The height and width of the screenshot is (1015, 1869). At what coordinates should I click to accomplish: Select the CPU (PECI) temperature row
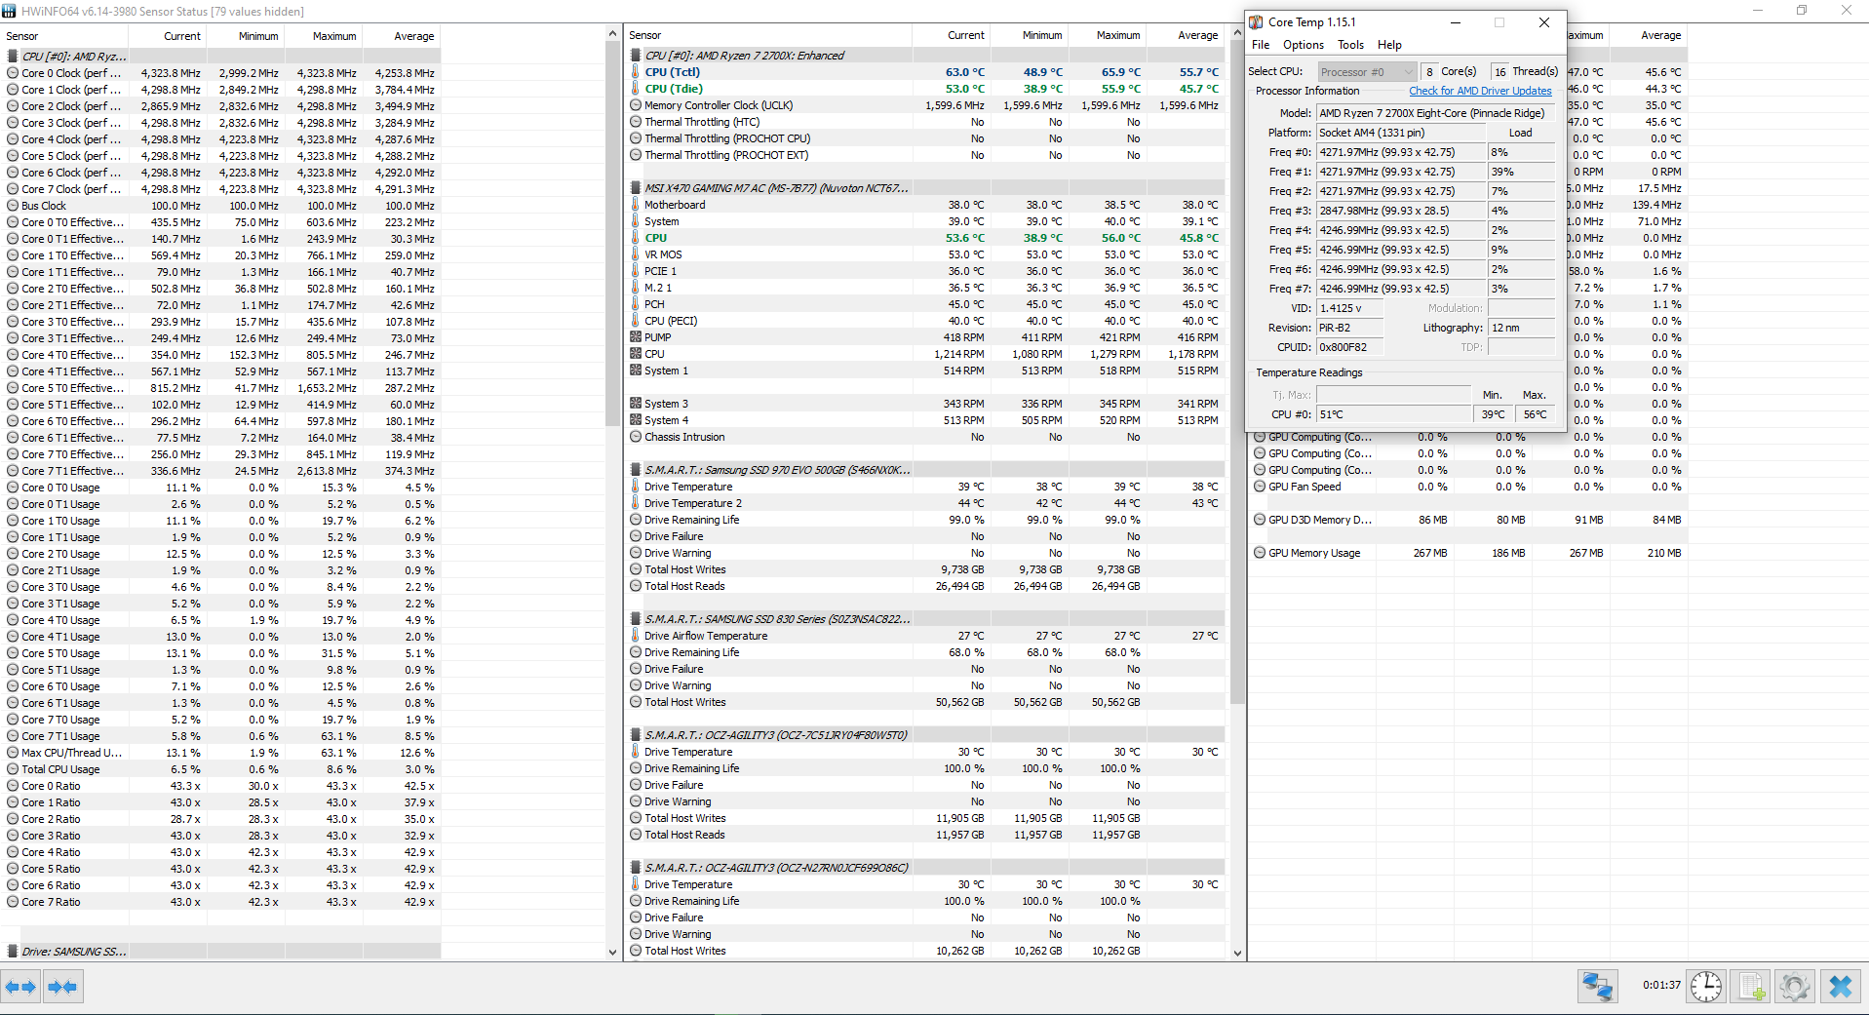(925, 321)
